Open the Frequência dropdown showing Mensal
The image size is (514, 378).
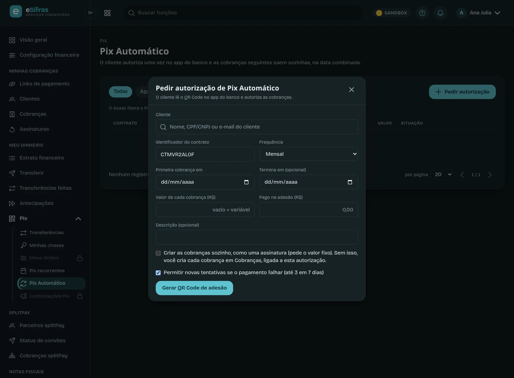309,154
